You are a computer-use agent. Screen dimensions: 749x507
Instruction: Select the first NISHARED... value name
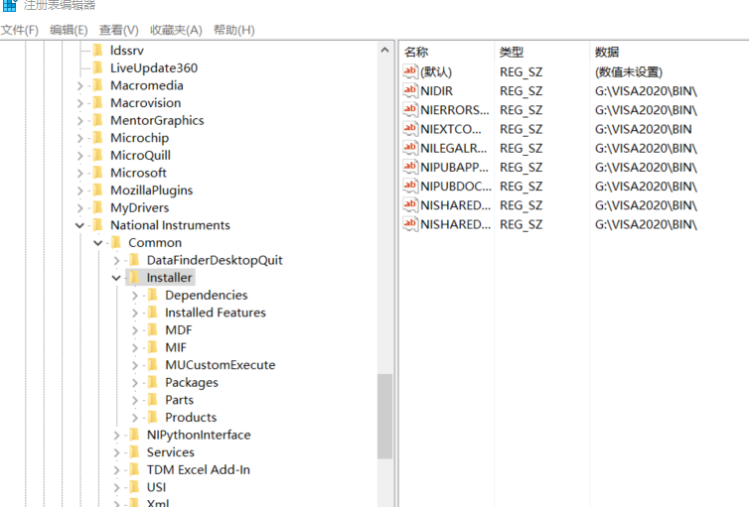(455, 205)
